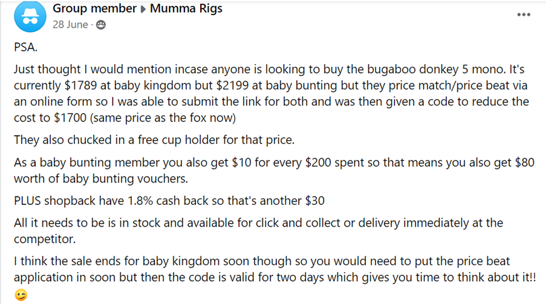Click the PSA. heading text

25,47
